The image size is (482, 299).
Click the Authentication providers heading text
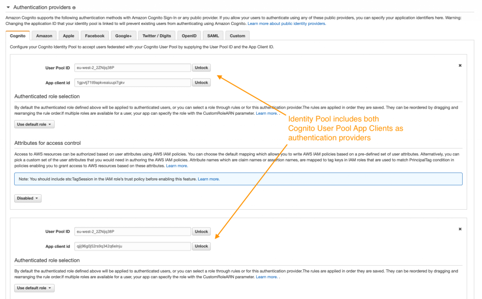tap(42, 7)
